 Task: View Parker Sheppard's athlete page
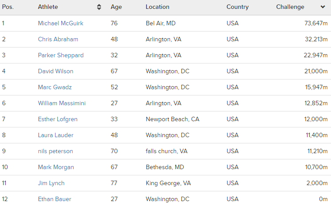60,55
